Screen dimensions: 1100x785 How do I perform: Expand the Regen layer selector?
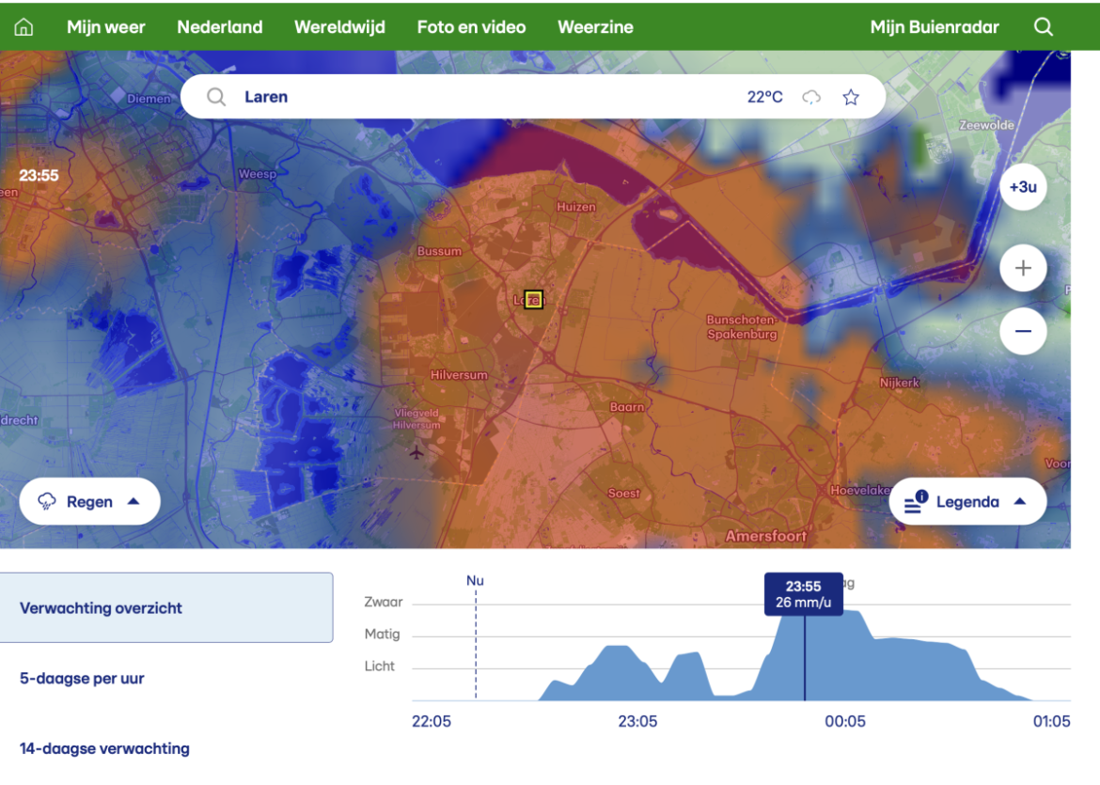[x=90, y=501]
